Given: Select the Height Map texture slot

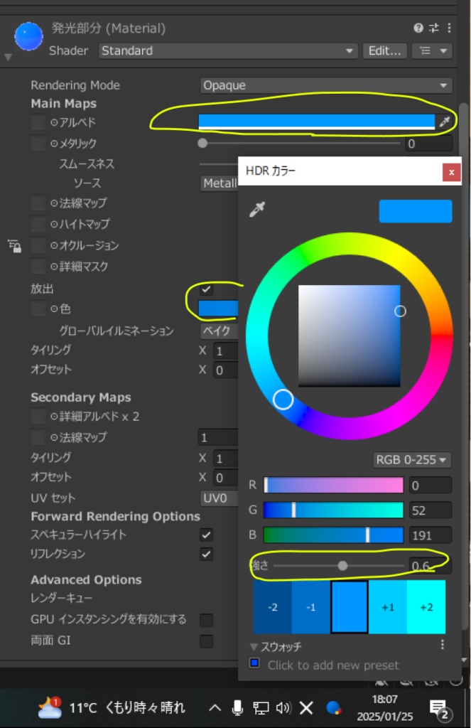Looking at the screenshot, I should (38, 224).
